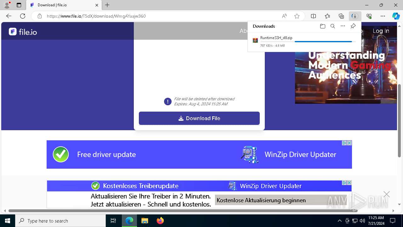Click the Downloads panel title
403x227 pixels.
[x=264, y=26]
